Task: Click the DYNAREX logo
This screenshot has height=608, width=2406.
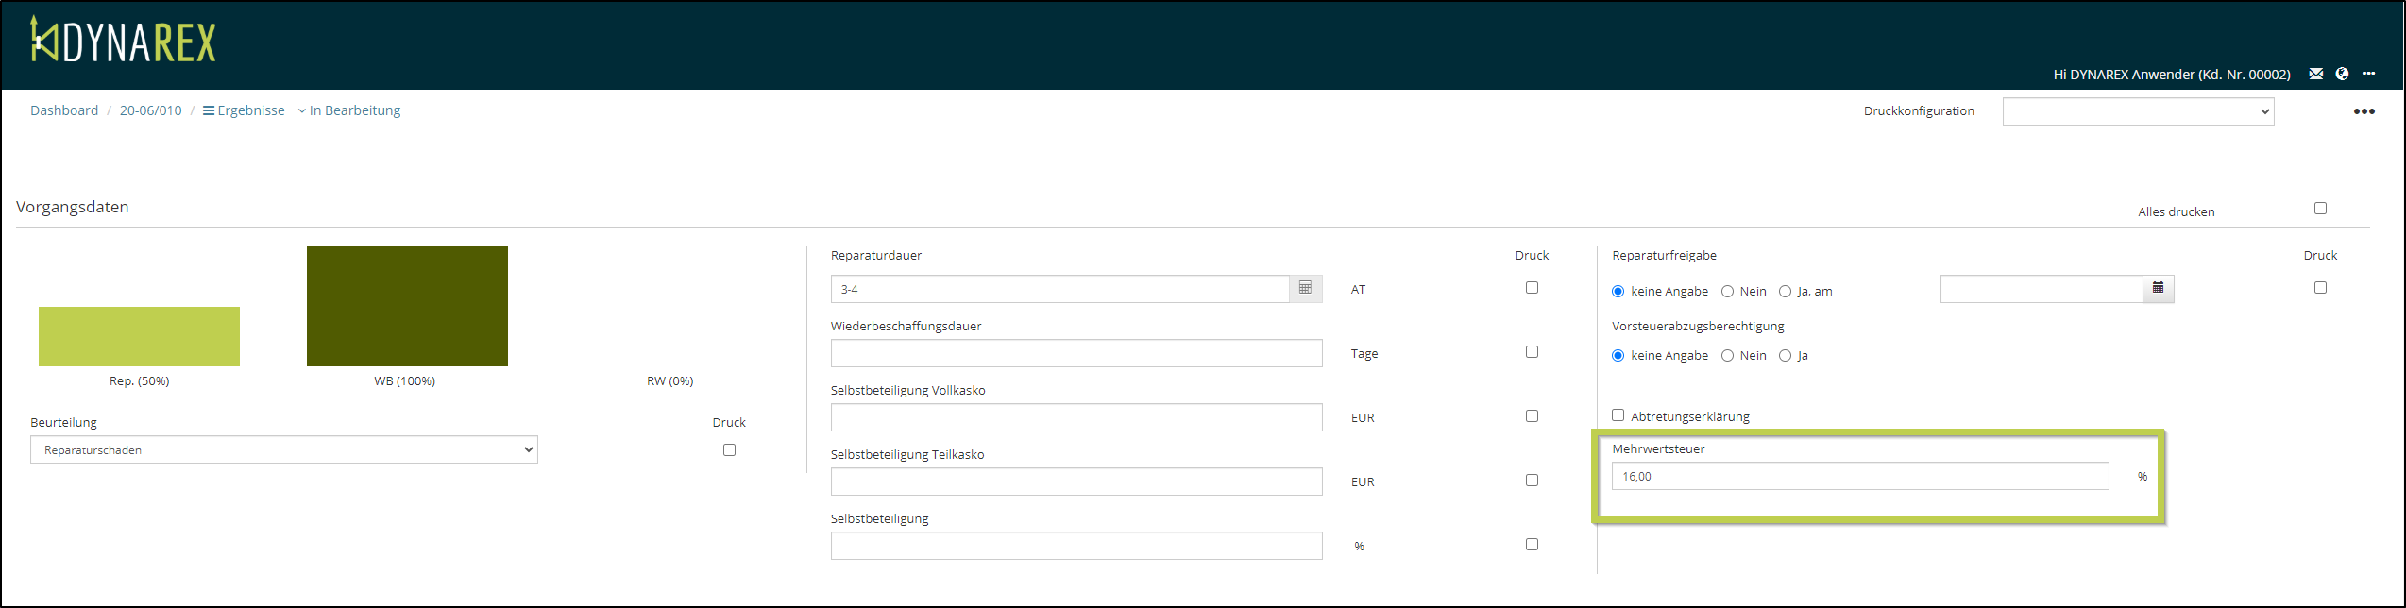Action: (123, 42)
